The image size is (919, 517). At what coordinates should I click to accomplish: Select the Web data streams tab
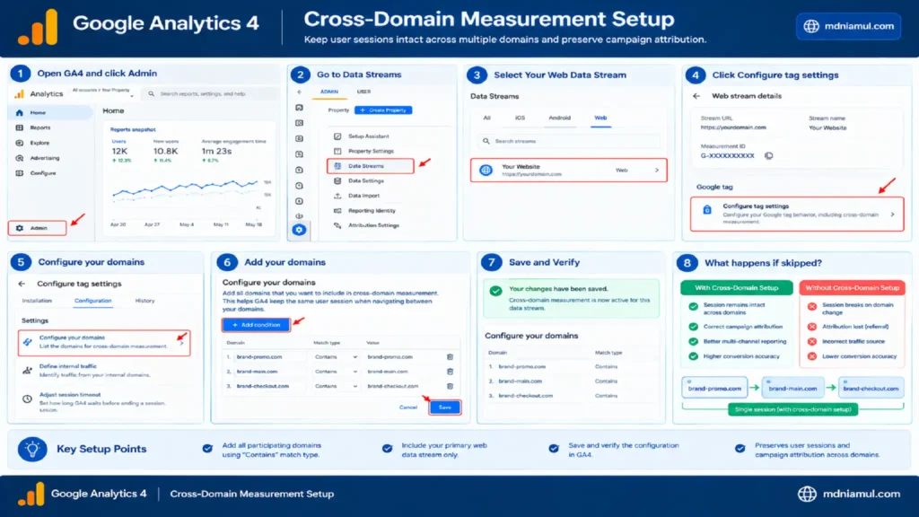click(x=600, y=118)
